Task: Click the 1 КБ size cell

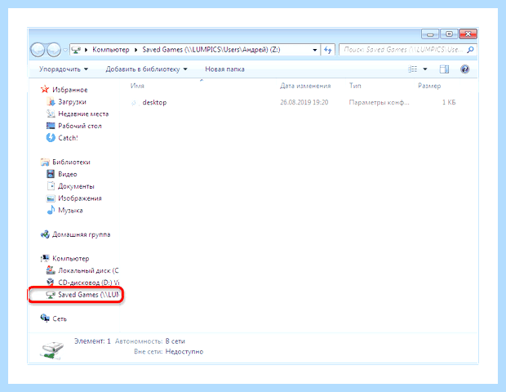Action: coord(449,102)
